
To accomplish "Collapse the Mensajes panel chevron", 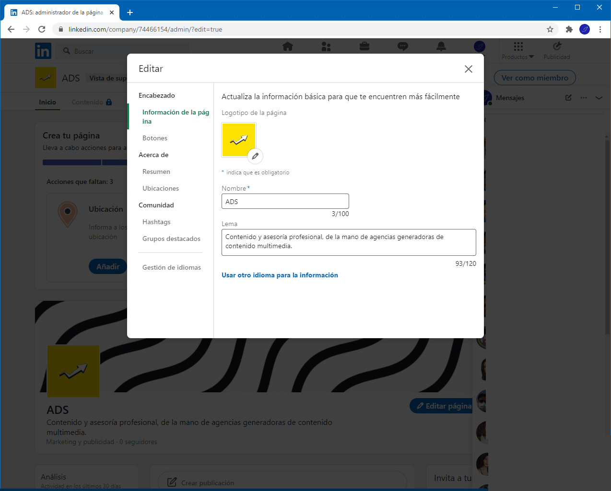I will coord(599,98).
